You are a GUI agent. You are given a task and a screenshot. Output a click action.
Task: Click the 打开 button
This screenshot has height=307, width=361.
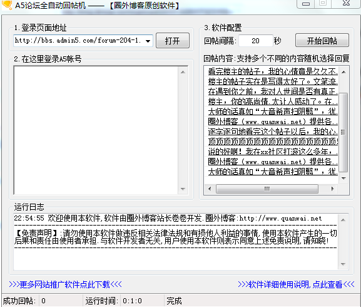[173, 41]
